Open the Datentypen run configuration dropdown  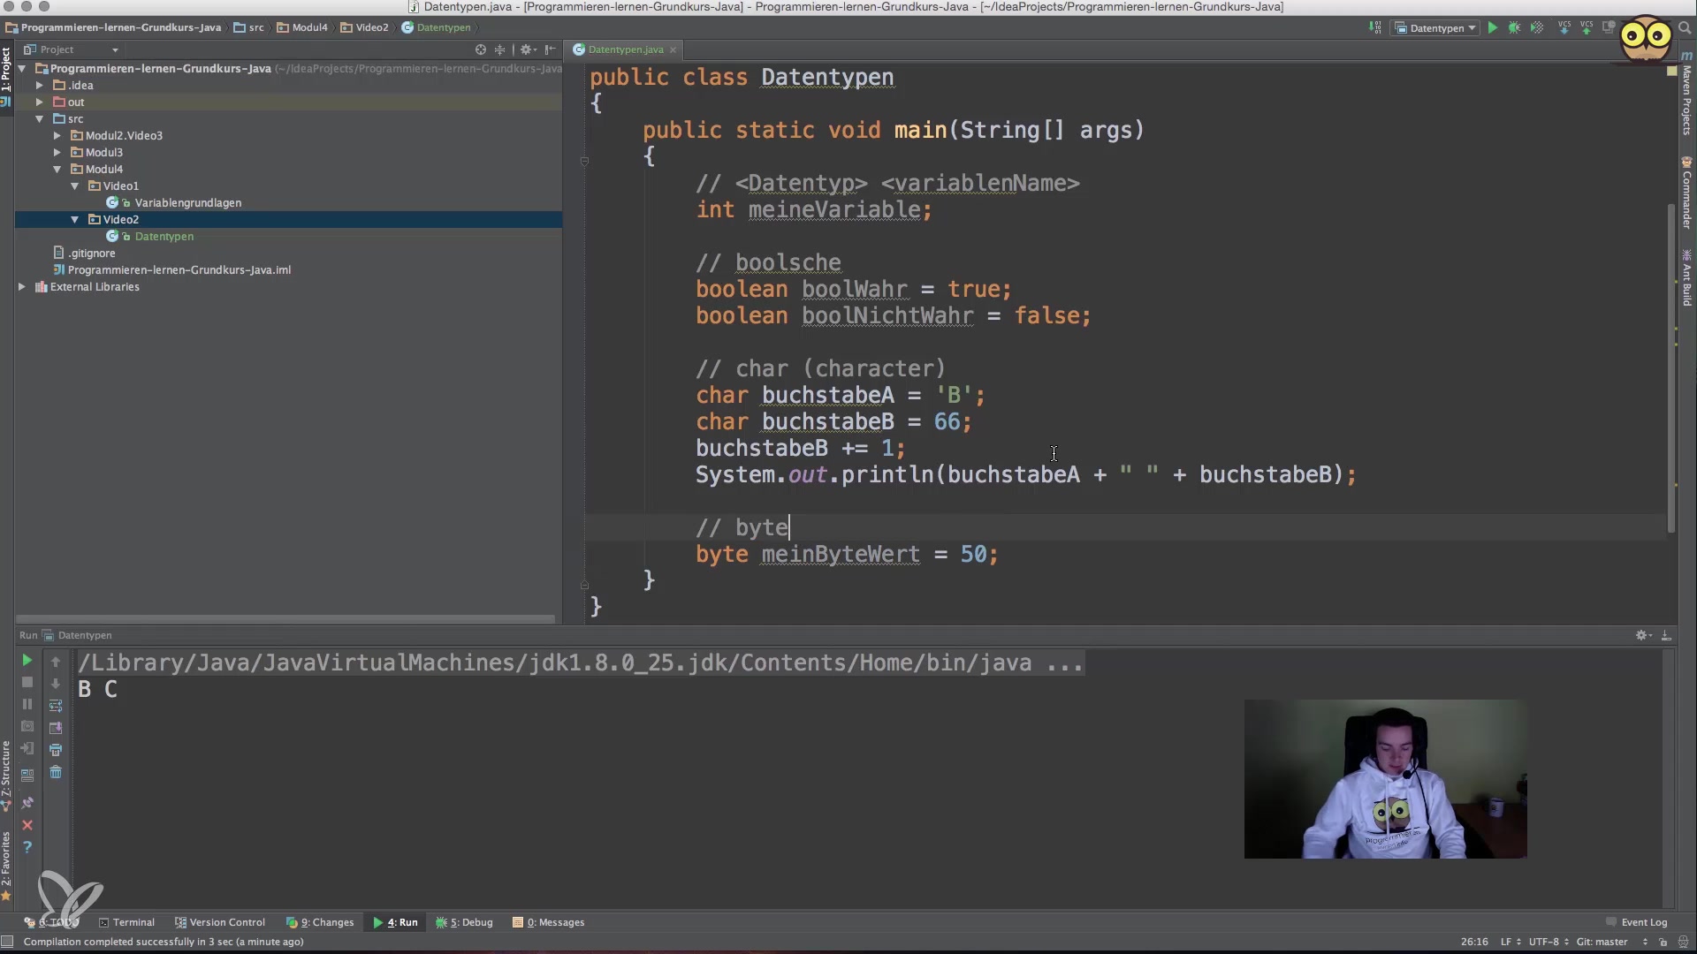[x=1436, y=28]
